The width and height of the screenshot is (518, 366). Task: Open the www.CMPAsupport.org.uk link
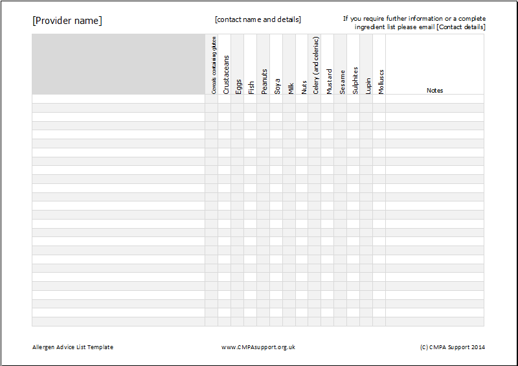point(258,347)
